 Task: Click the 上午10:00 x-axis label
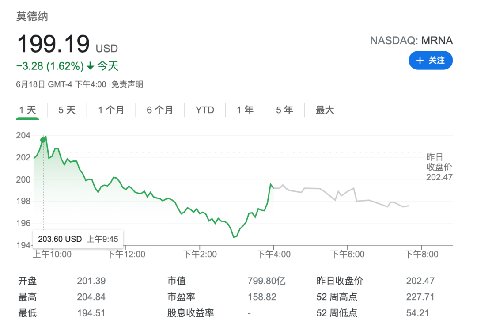pos(52,255)
